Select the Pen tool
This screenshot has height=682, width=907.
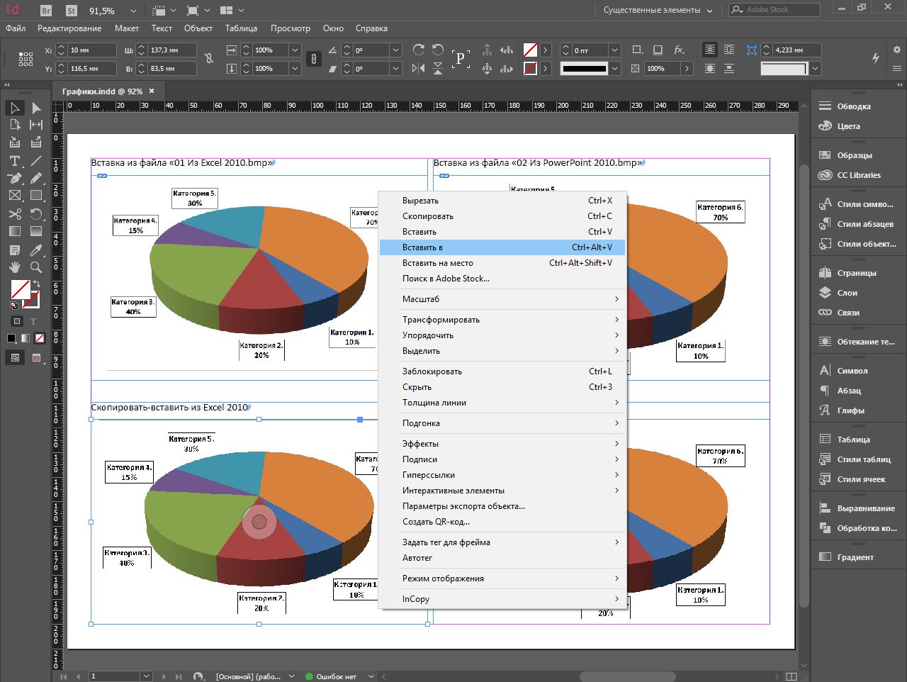click(x=14, y=179)
